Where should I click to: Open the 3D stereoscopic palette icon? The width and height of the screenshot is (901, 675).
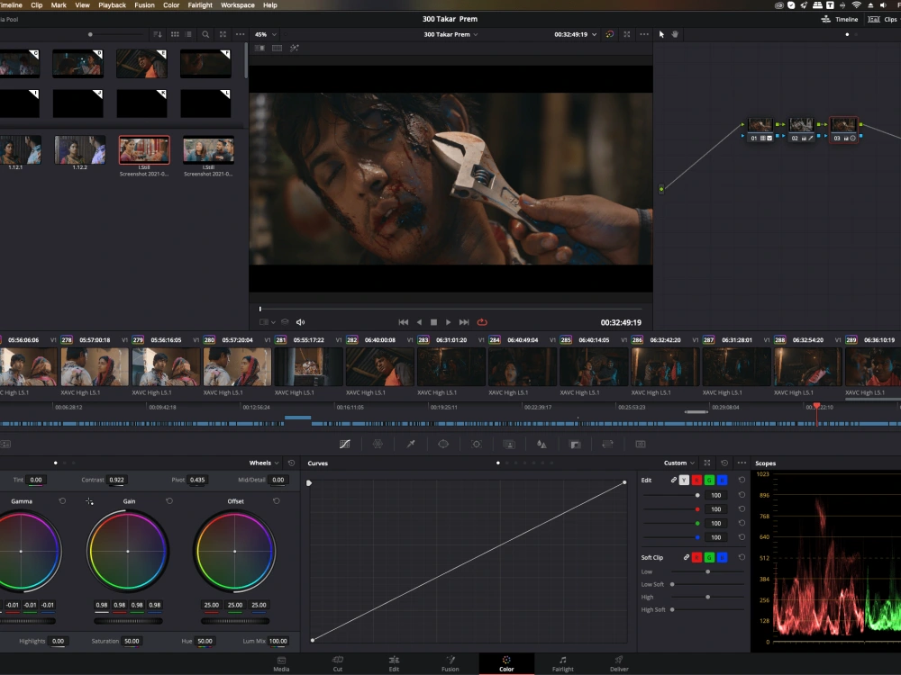tap(640, 444)
